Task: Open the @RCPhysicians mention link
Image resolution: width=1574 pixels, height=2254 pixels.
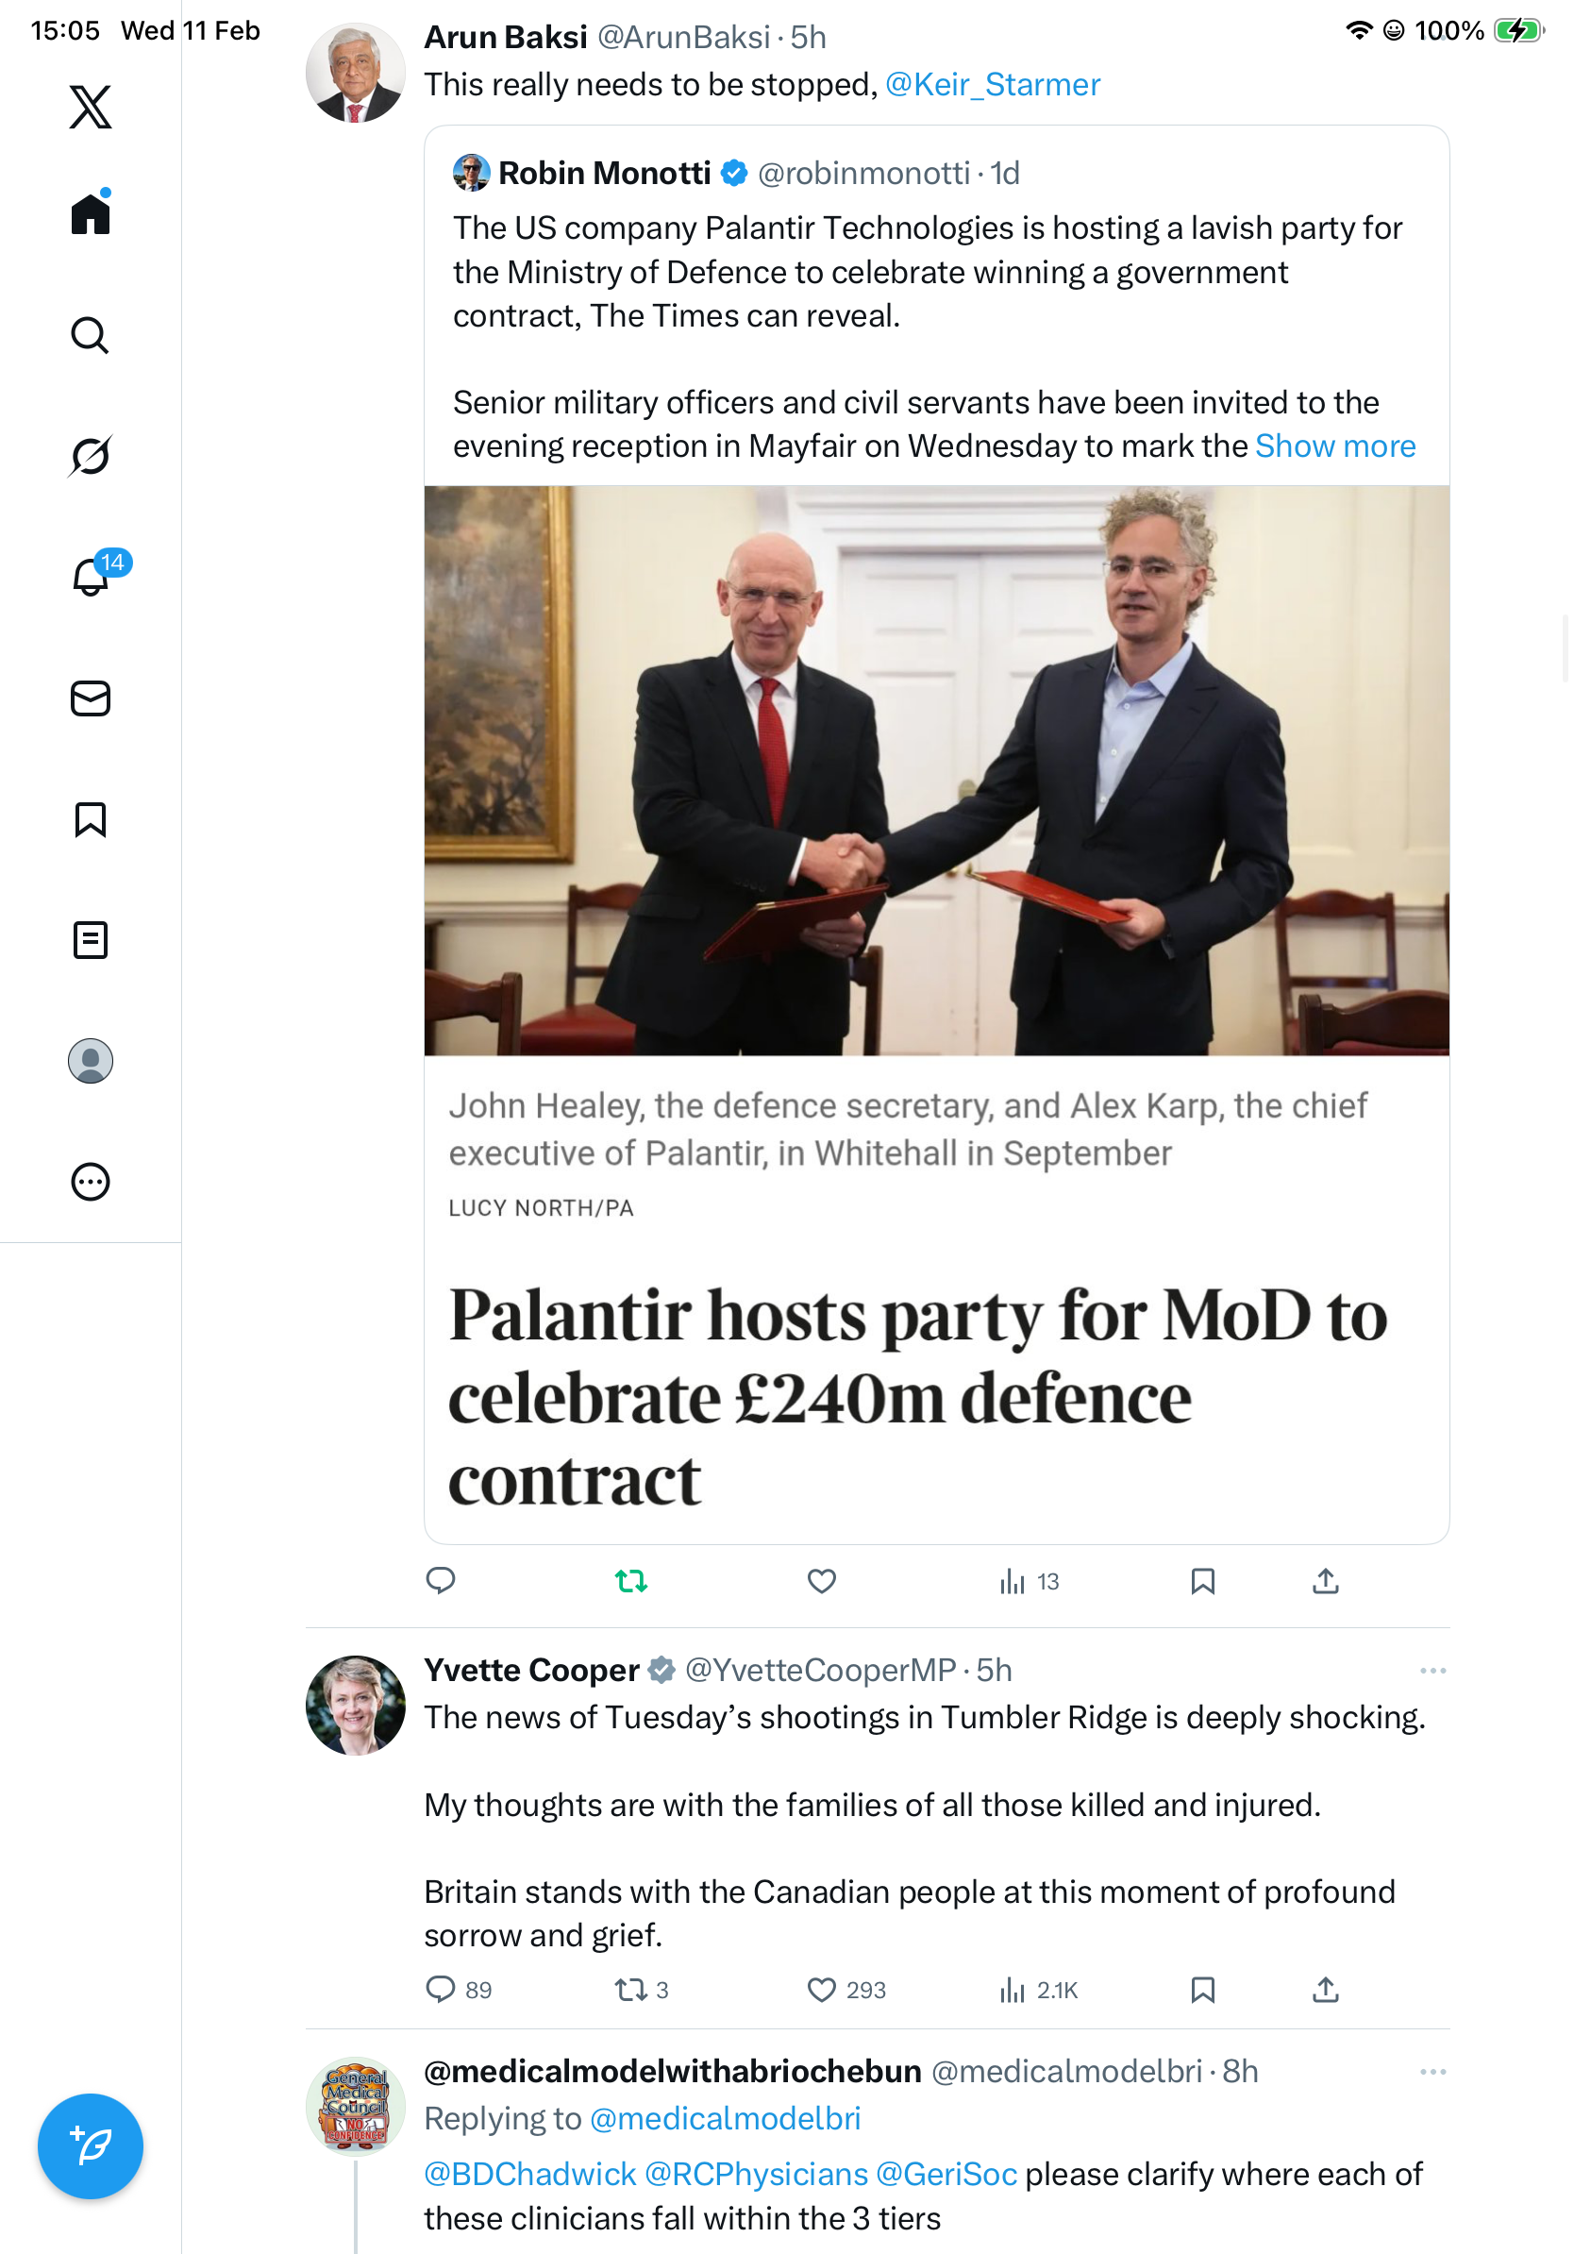Action: click(756, 2175)
